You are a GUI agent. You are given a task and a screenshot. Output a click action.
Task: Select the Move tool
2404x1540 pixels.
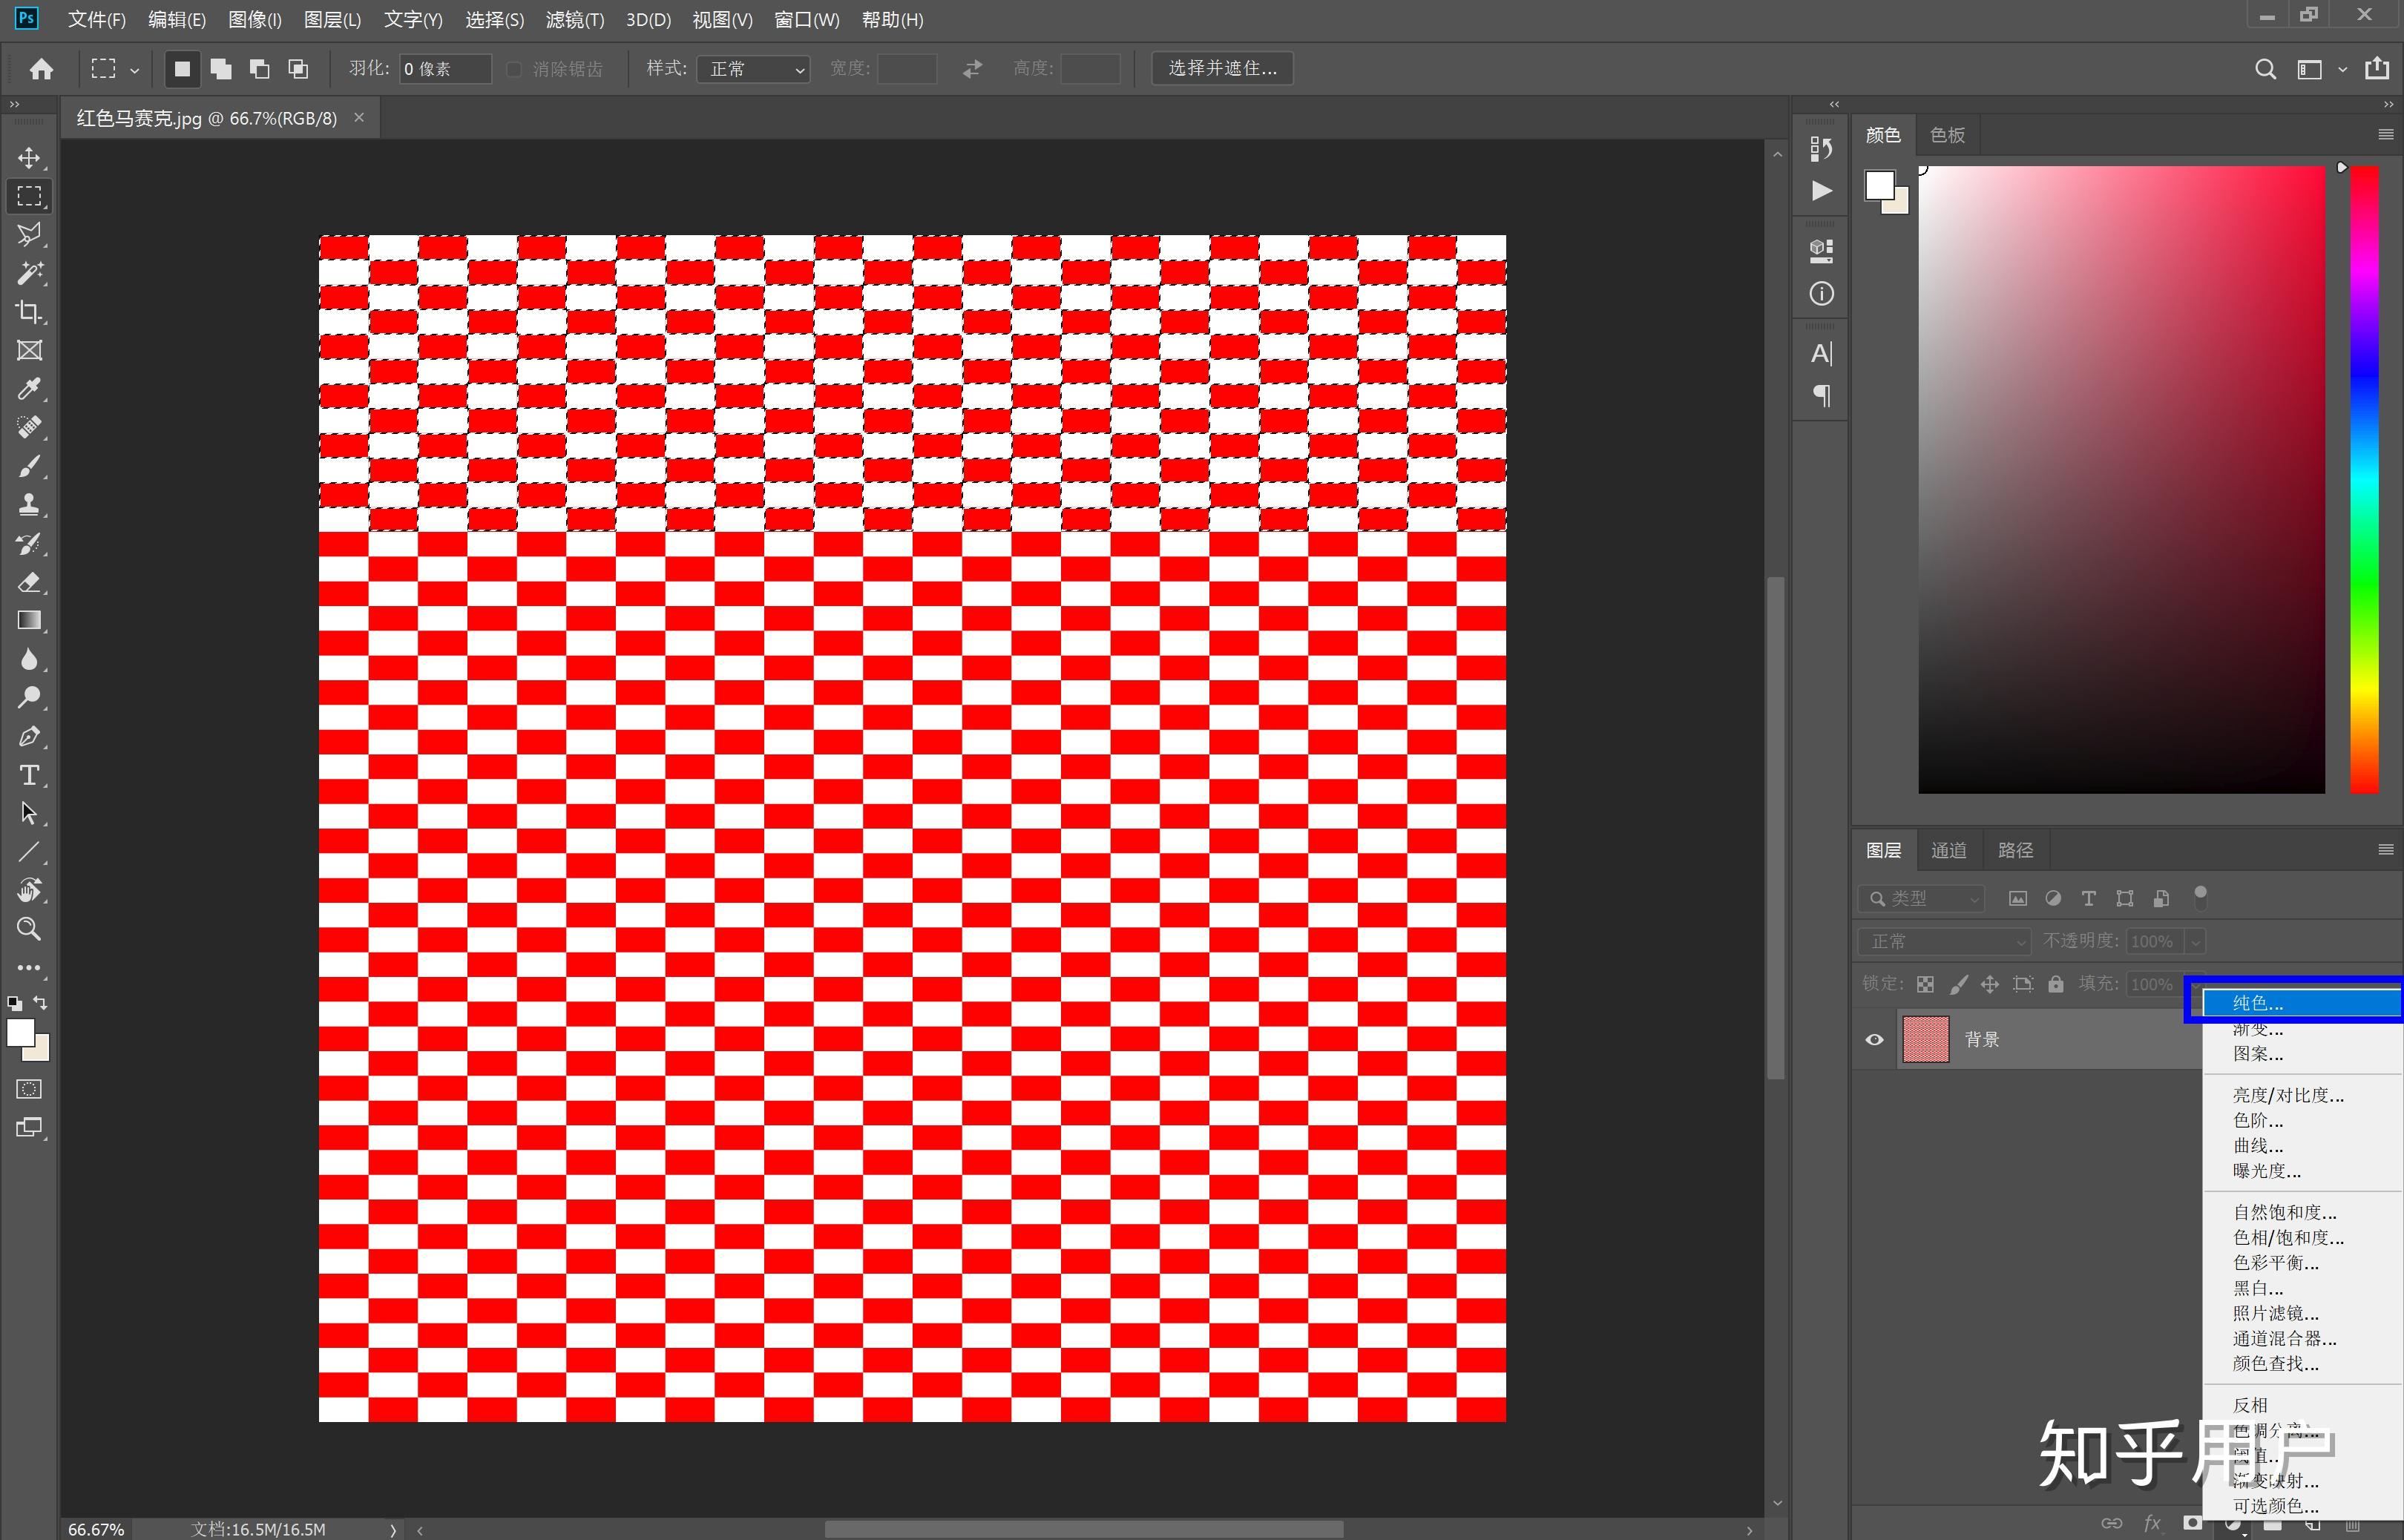coord(29,158)
